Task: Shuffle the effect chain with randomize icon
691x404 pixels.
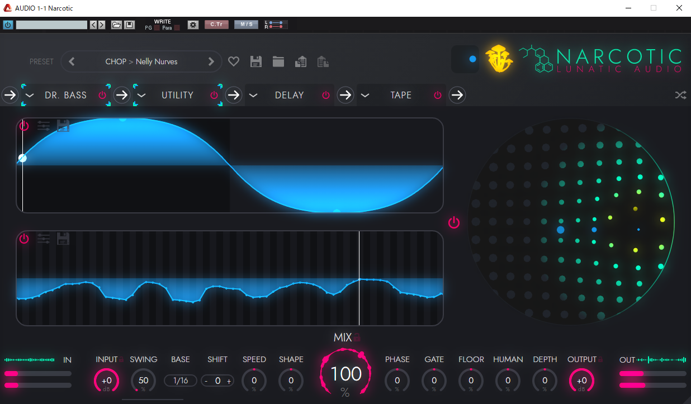Action: click(680, 95)
